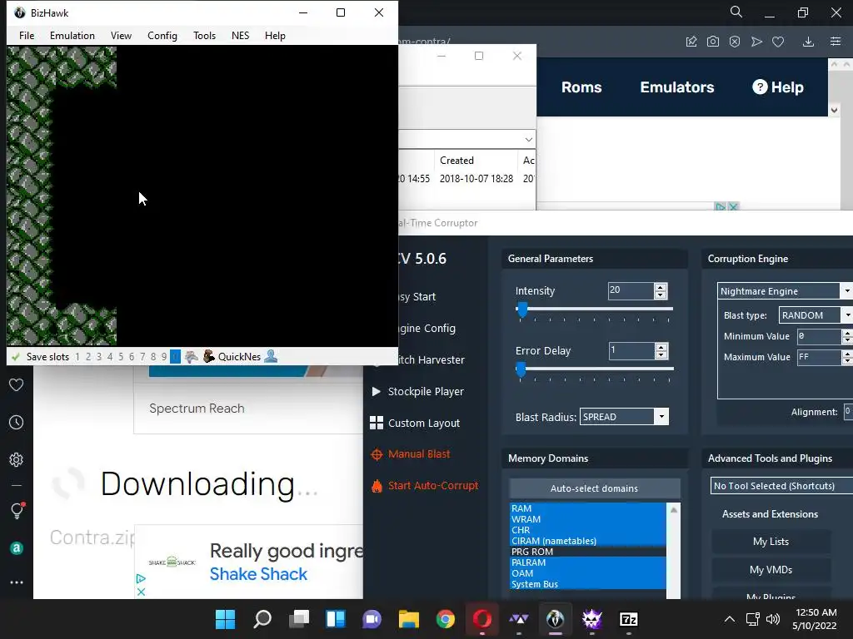853x639 pixels.
Task: Click Start Auto-Corrupt in RTC
Action: click(424, 486)
